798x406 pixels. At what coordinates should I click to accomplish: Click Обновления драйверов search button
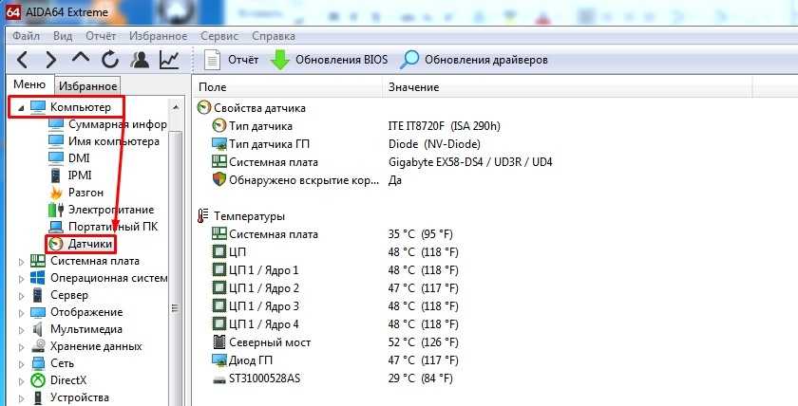(474, 60)
